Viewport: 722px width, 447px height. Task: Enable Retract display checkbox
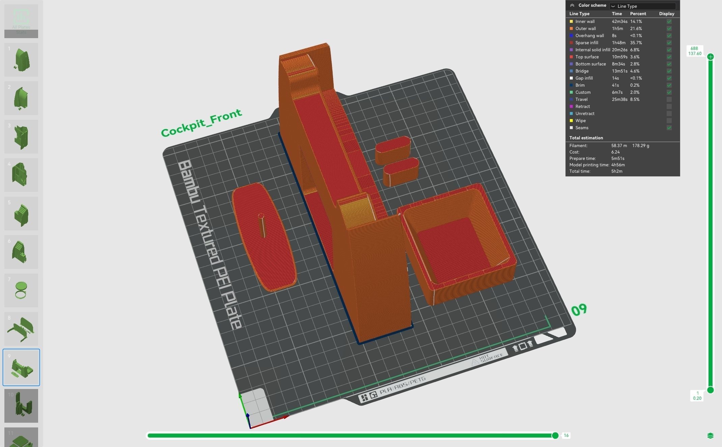[x=669, y=107]
